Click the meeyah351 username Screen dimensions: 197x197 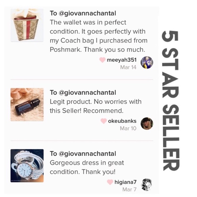[x=122, y=60]
